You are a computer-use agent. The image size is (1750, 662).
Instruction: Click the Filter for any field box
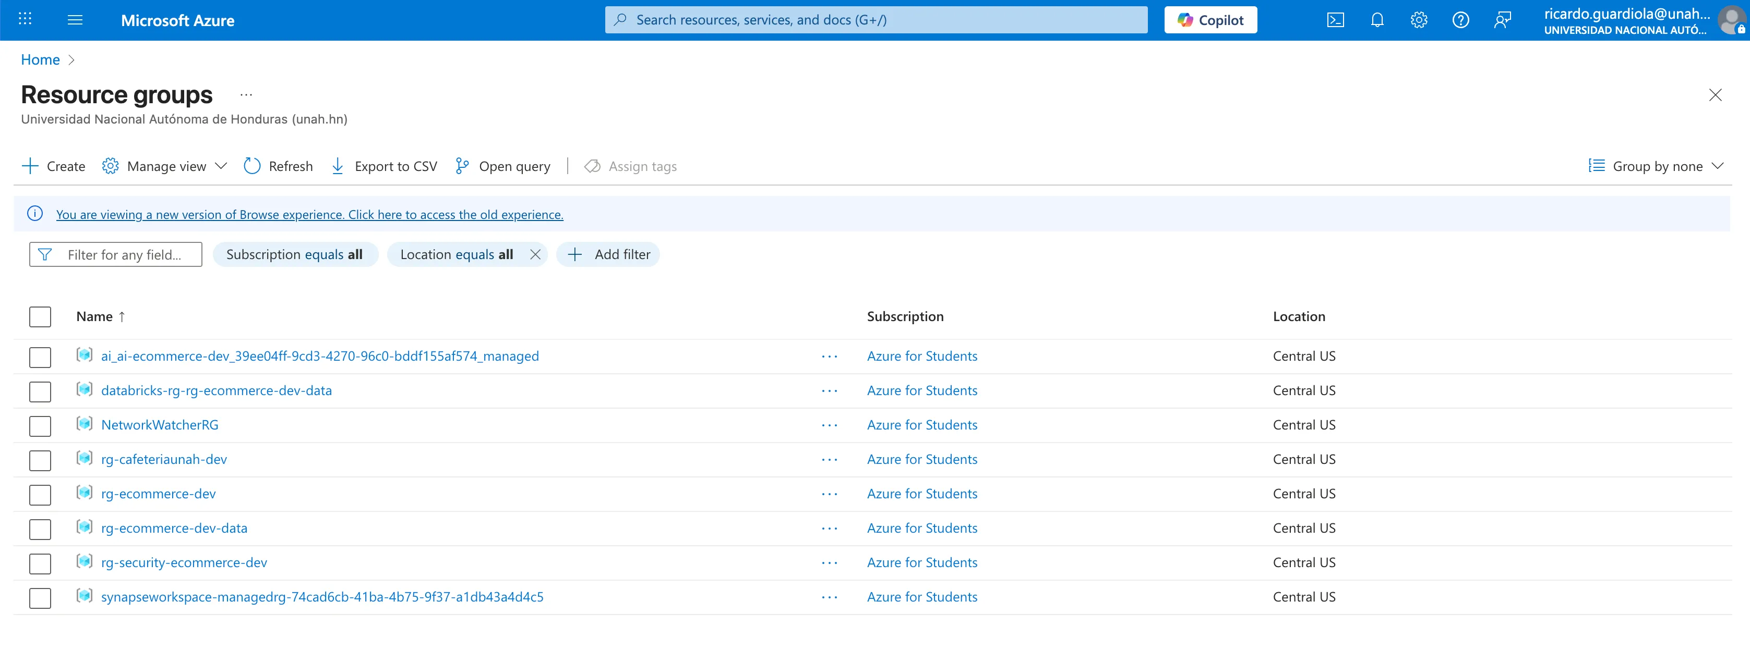pos(124,254)
